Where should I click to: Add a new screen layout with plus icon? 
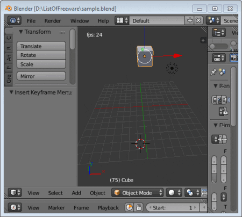click(190, 20)
